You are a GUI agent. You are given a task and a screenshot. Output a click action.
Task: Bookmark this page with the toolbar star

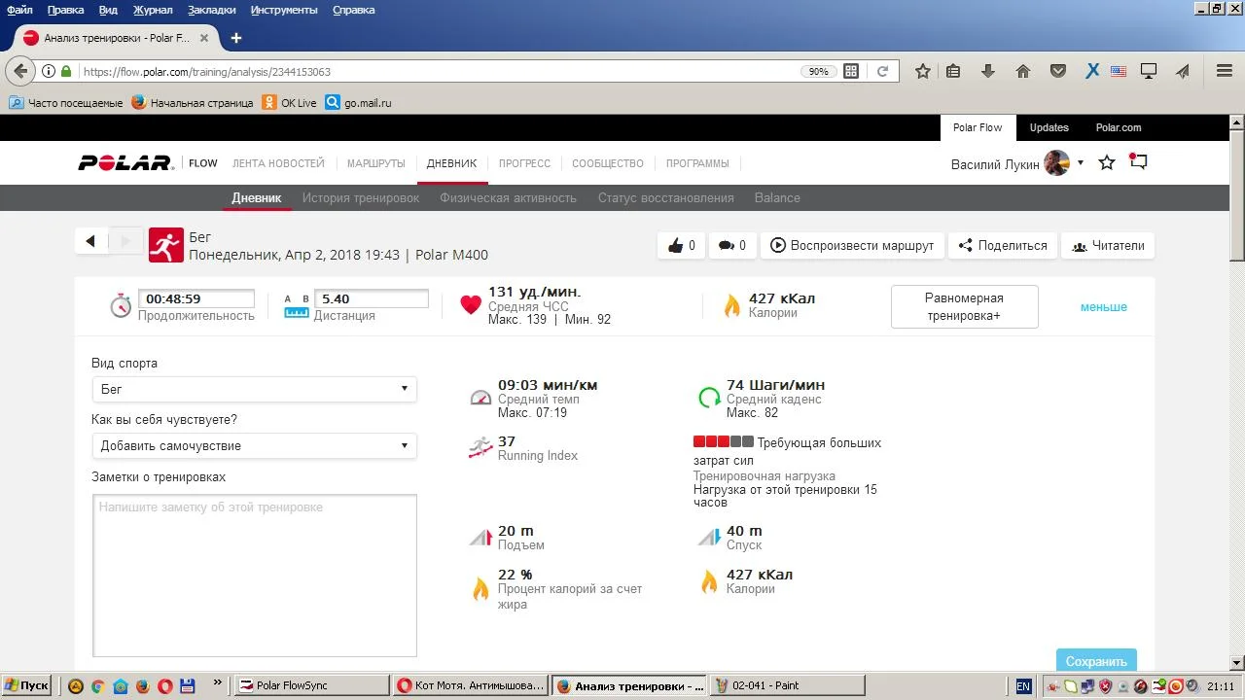pyautogui.click(x=923, y=71)
